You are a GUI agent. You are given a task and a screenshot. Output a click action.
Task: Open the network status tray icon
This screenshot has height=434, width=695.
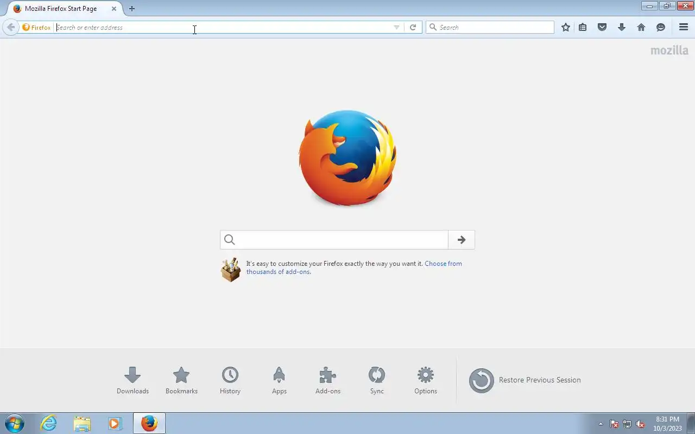tap(627, 424)
